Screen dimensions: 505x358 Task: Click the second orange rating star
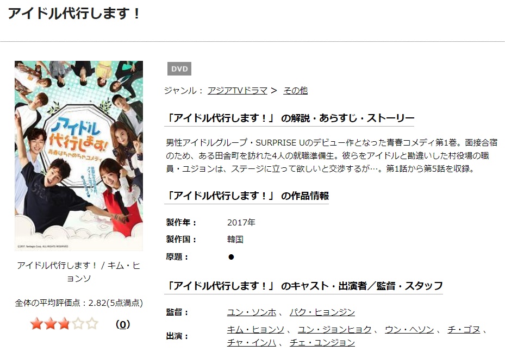[x=50, y=324]
